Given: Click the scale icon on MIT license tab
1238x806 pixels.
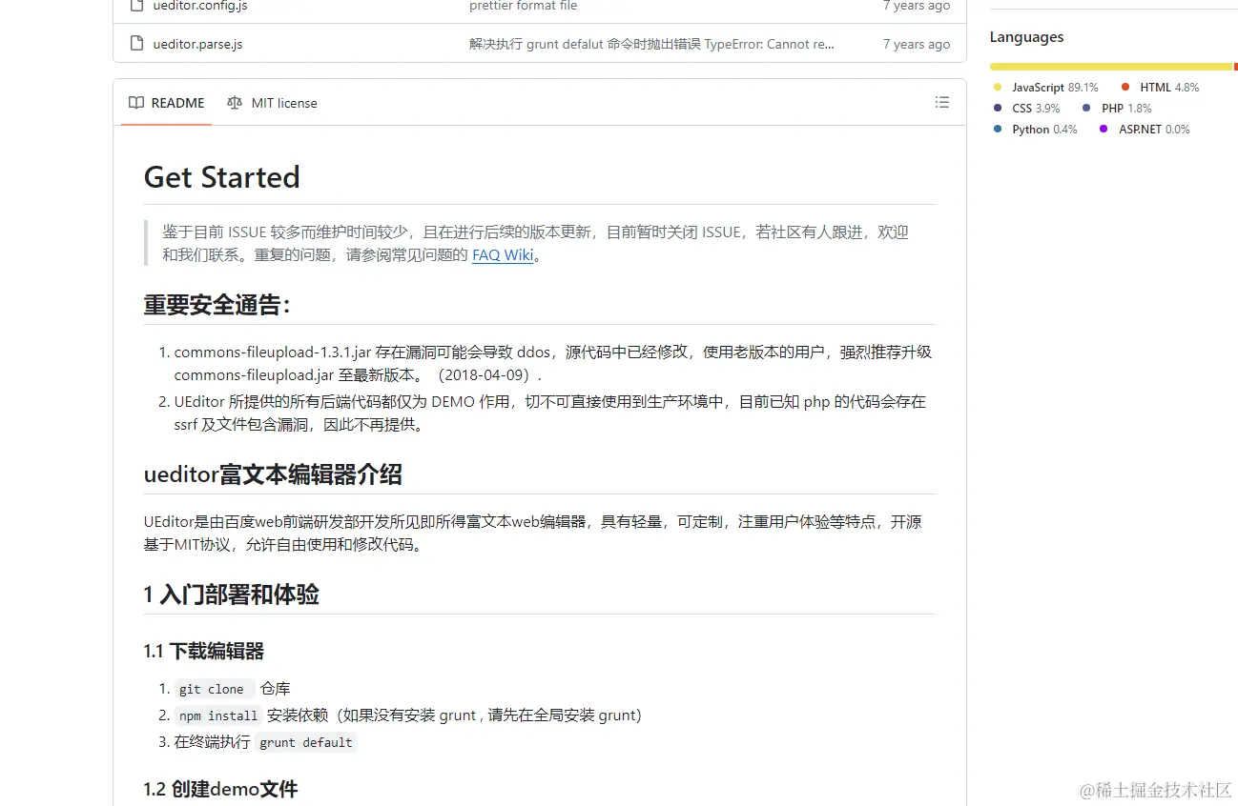Looking at the screenshot, I should click(235, 103).
